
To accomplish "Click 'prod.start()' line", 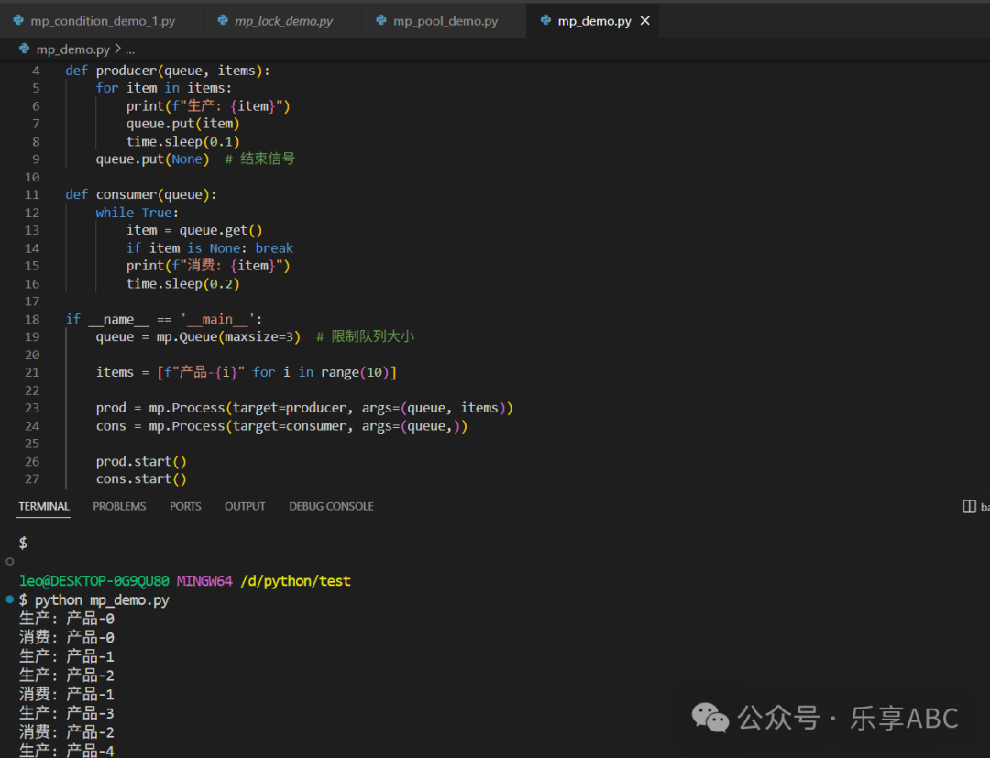I will pos(141,461).
